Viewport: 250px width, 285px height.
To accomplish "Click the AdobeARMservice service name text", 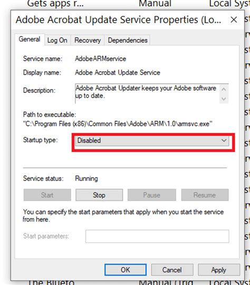I will coord(100,58).
